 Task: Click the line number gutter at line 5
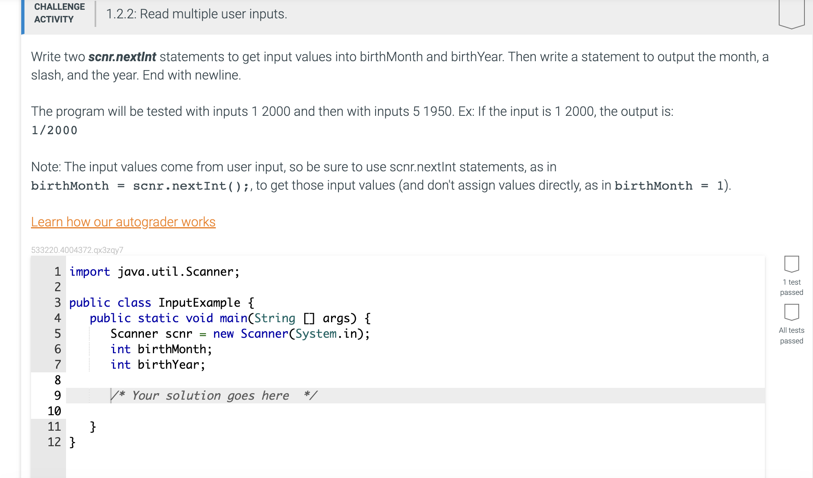(57, 334)
